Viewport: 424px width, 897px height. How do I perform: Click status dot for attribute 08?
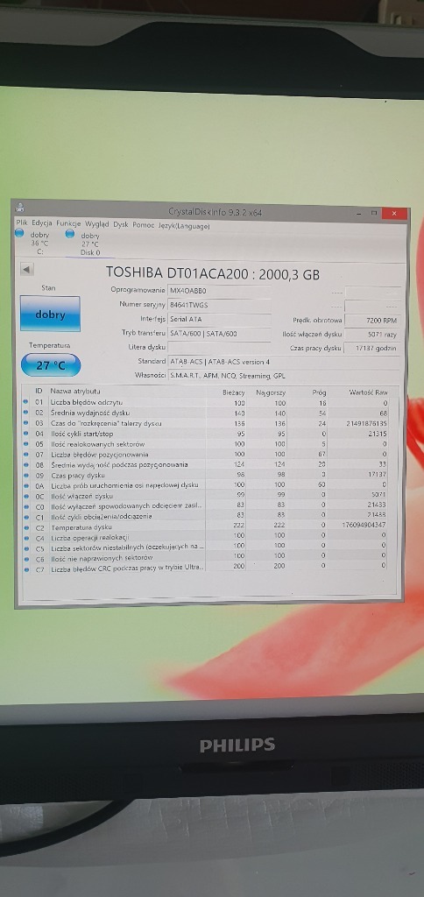tap(25, 464)
